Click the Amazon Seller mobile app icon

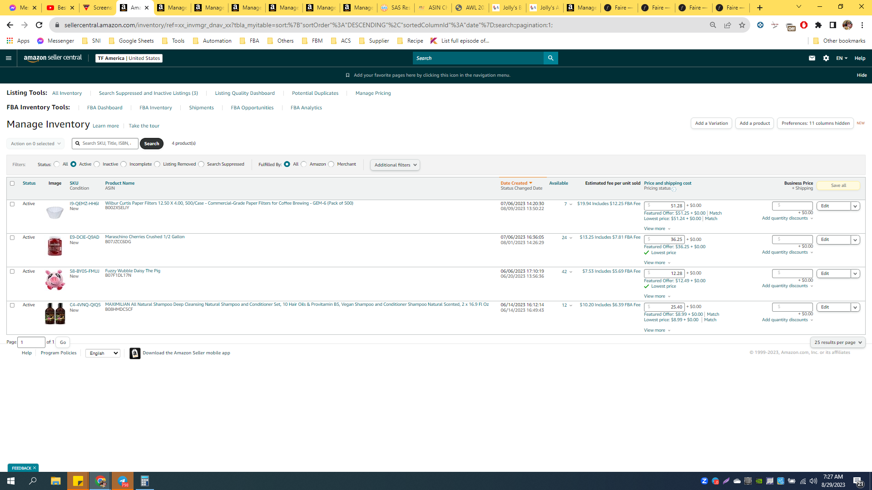135,353
